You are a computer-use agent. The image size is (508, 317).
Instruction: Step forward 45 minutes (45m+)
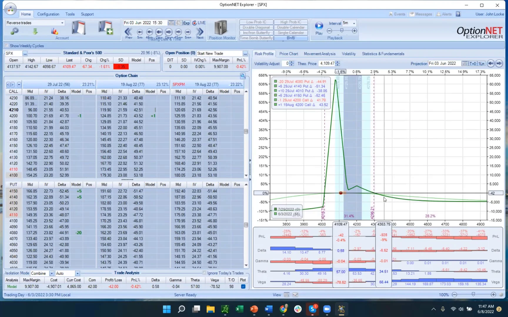pyautogui.click(x=178, y=32)
